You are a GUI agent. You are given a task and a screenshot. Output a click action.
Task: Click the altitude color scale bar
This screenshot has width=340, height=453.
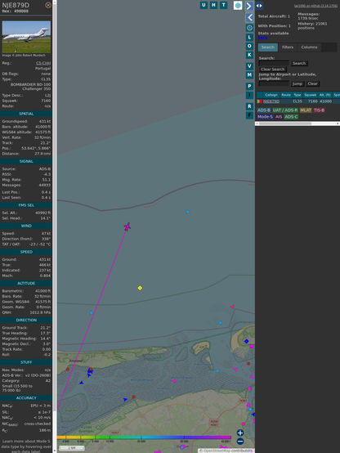click(x=144, y=437)
